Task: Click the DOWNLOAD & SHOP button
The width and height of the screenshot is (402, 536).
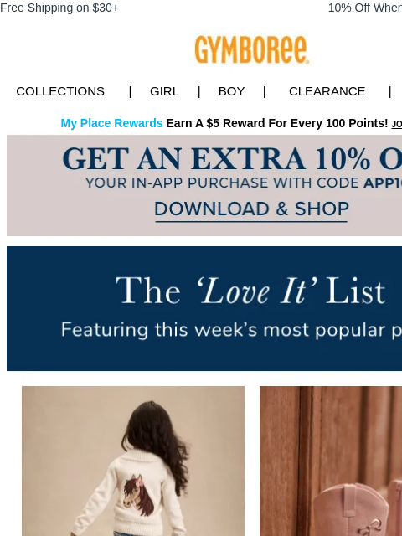Action: (x=251, y=209)
